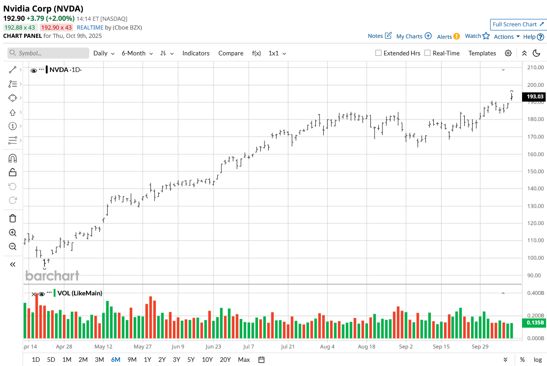This screenshot has width=547, height=366.
Task: Select the Max time range
Action: pyautogui.click(x=244, y=360)
